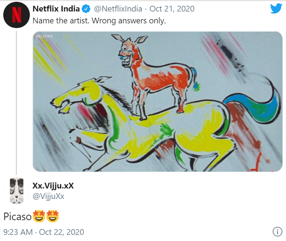The height and width of the screenshot is (241, 286).
Task: Open the tweet info icon
Action: 277,232
